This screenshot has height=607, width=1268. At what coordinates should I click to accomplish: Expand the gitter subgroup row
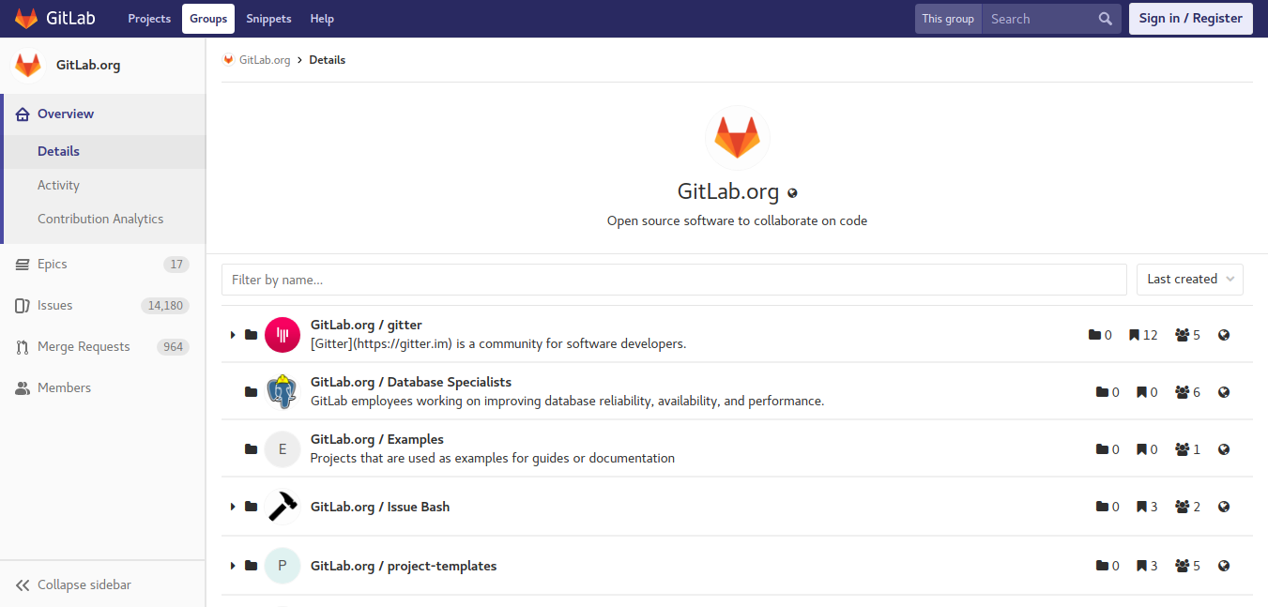click(x=233, y=335)
